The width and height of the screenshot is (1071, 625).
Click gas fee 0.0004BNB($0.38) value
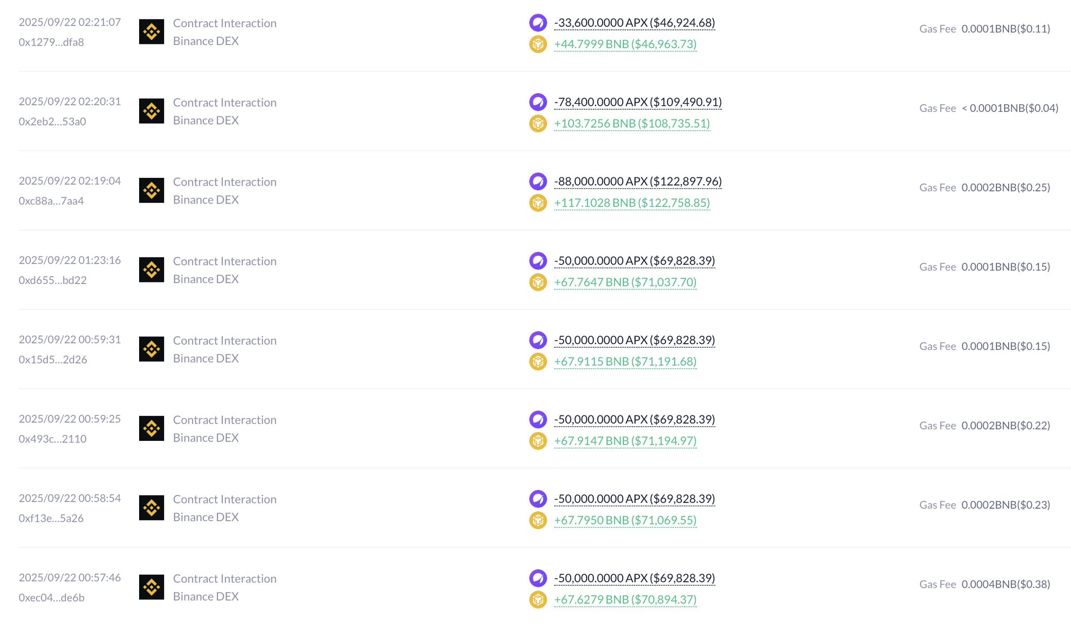tap(1005, 584)
